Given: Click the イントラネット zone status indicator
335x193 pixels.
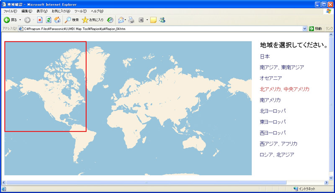Looking at the screenshot, I should pyautogui.click(x=304, y=189).
